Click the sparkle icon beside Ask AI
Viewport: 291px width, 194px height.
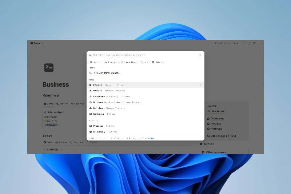pyautogui.click(x=91, y=73)
